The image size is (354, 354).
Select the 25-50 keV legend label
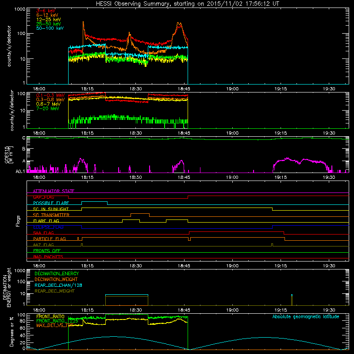point(48,24)
